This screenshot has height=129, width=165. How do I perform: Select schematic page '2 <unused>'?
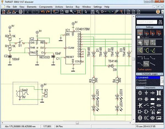tap(143, 80)
